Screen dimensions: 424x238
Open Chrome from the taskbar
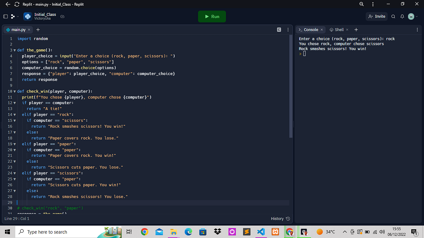point(145,232)
